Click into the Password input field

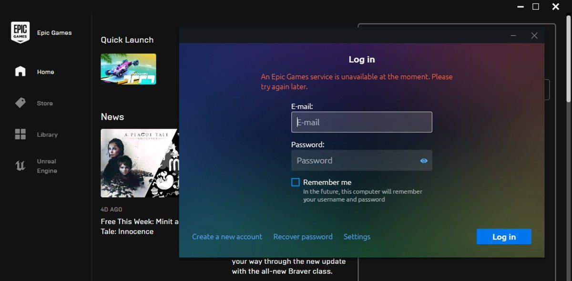[x=353, y=161]
